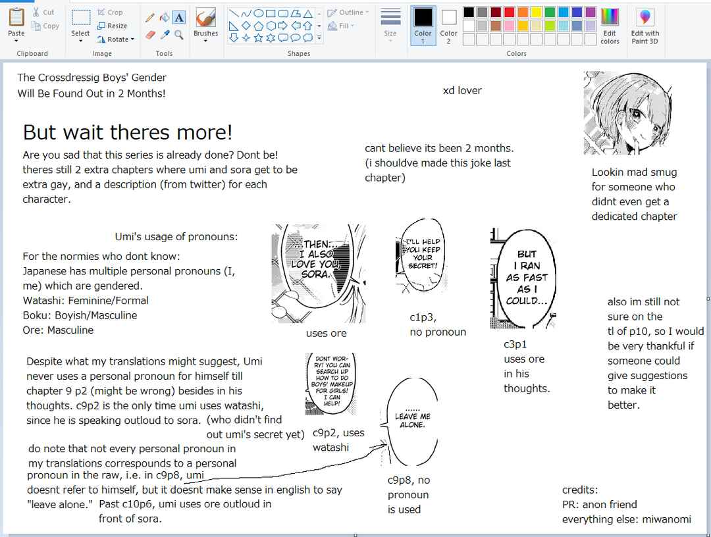Pick the purple color swatch
The height and width of the screenshot is (537, 711).
591,13
